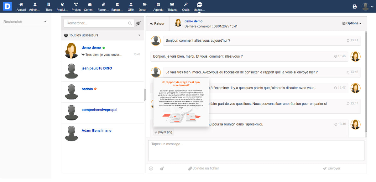Image resolution: width=376 pixels, height=182 pixels.
Task: Toggle notification muting next to user search
Action: (x=139, y=23)
